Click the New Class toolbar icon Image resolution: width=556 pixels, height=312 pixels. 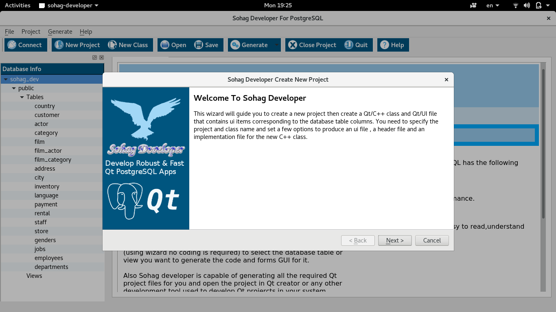pyautogui.click(x=112, y=45)
